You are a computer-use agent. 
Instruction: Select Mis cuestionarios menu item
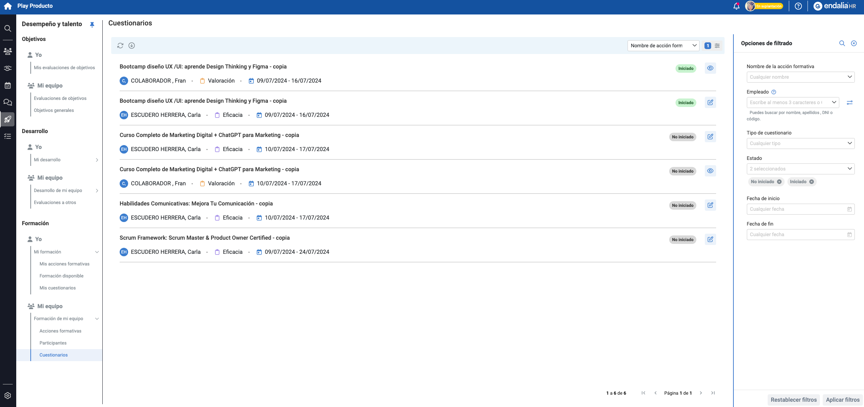pyautogui.click(x=58, y=288)
